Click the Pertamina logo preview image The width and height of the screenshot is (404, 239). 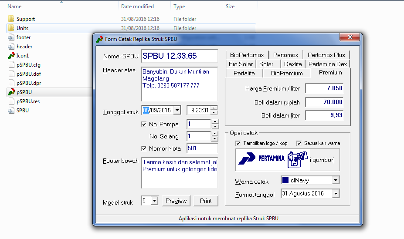[273, 160]
